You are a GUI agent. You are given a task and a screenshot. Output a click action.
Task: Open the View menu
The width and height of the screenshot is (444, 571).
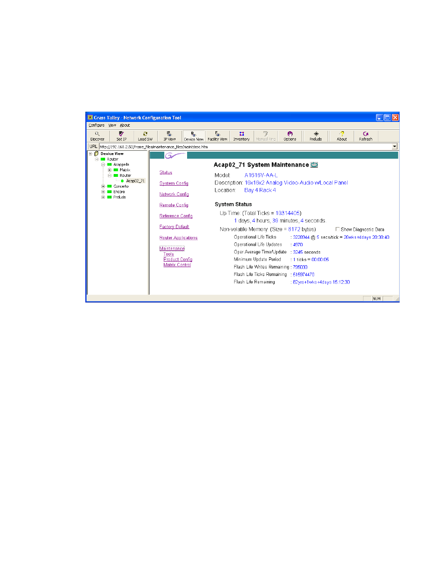112,125
